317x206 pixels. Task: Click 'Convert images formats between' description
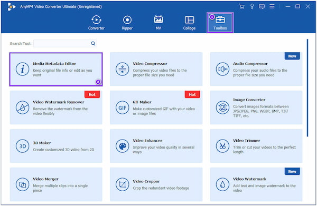click(261, 111)
